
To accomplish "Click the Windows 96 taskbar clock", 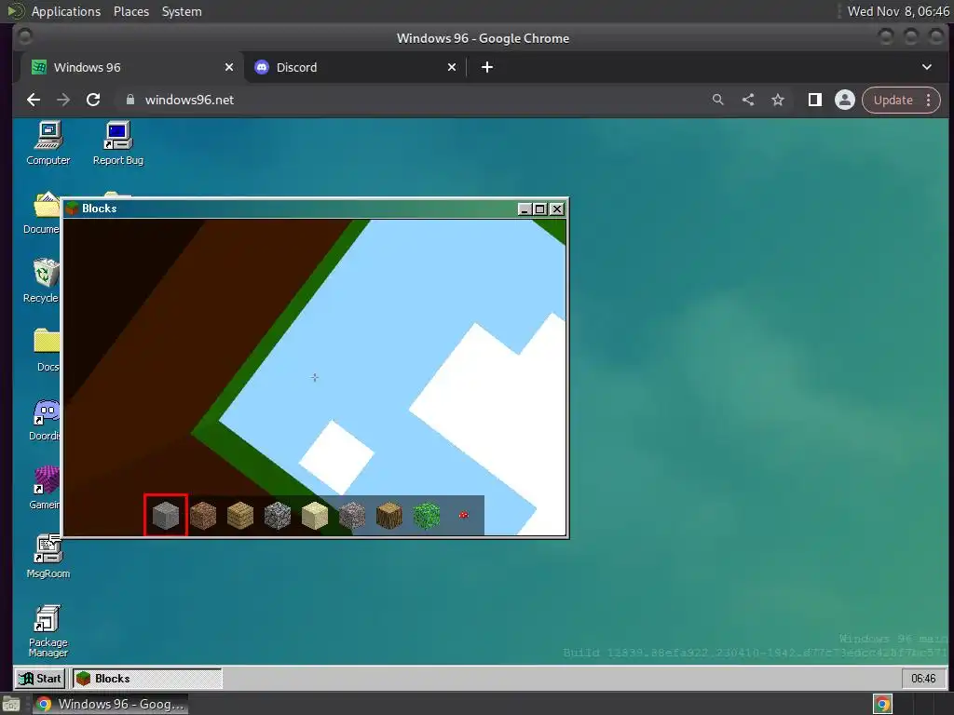I will (x=923, y=679).
